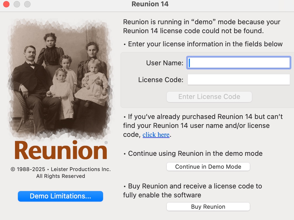The image size is (294, 220).
Task: Focus the License Code input field
Action: pos(239,80)
